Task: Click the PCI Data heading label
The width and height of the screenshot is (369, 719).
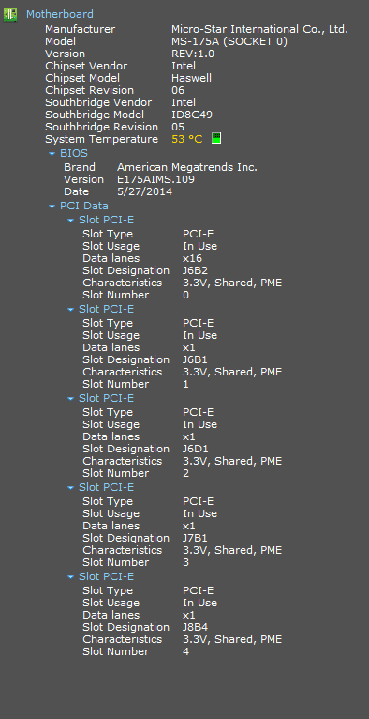Action: point(84,206)
